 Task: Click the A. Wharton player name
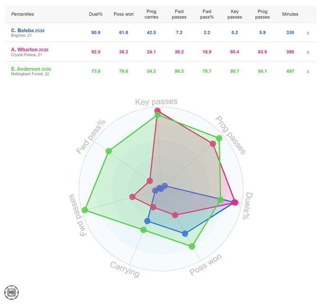coord(23,50)
